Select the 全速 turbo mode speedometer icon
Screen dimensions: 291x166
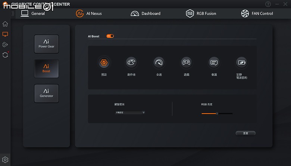[159, 63]
